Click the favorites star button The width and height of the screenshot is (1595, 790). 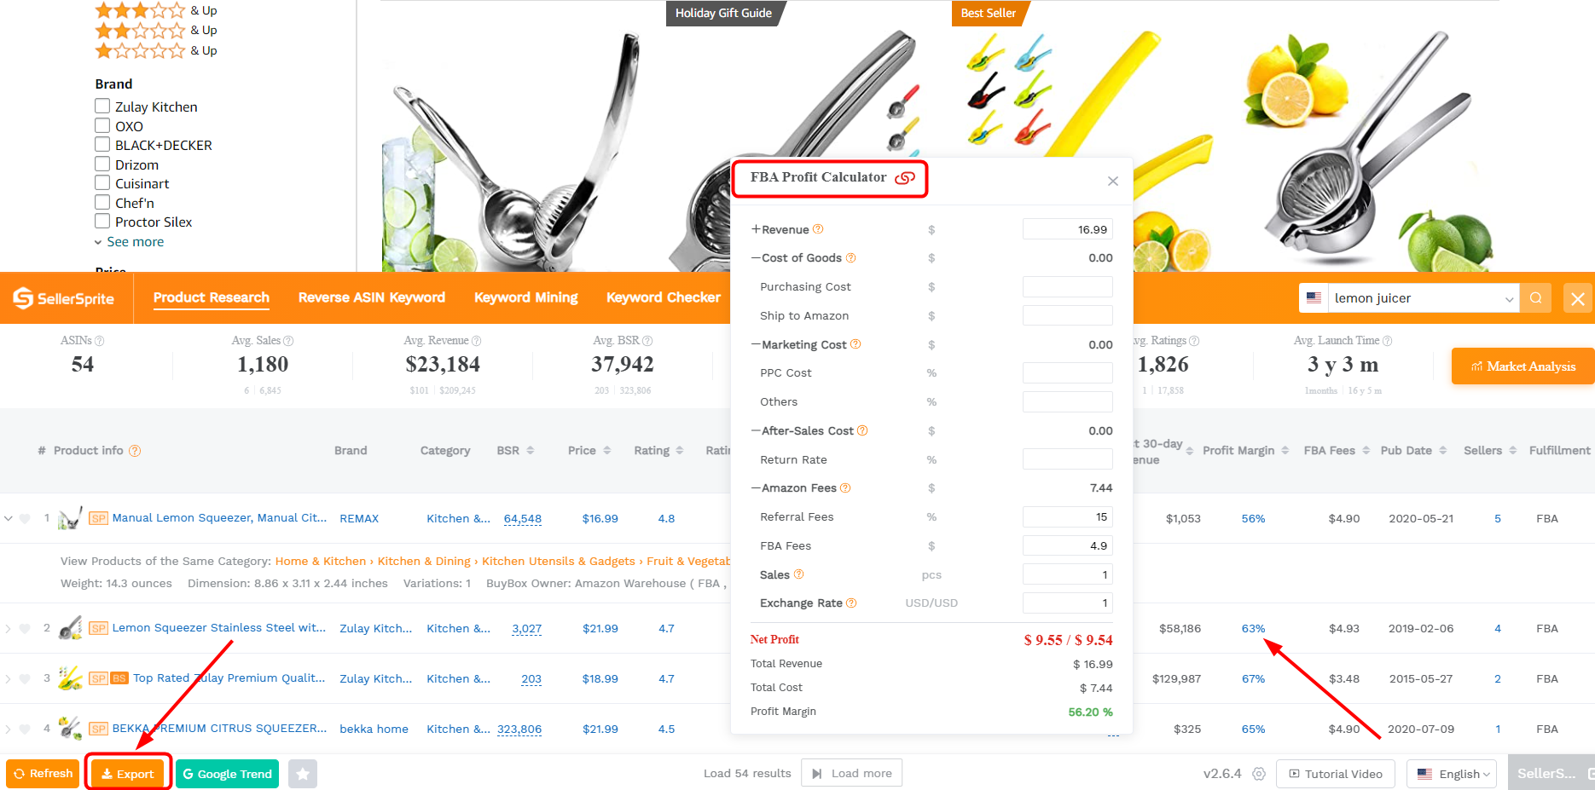coord(303,774)
